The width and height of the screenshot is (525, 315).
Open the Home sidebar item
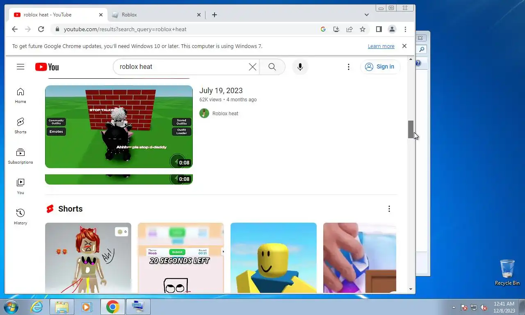click(21, 96)
